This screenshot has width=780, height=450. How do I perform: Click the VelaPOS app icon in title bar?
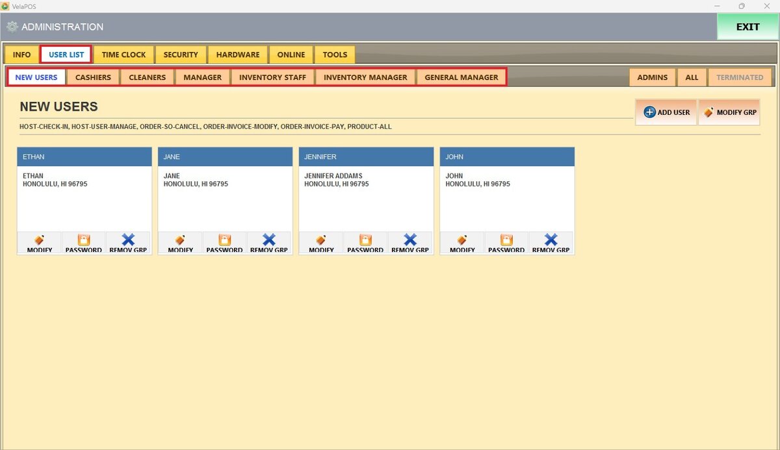click(5, 6)
